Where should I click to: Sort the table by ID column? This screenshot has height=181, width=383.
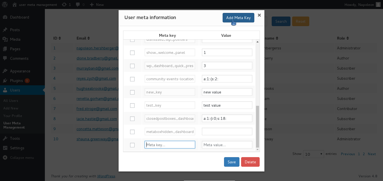click(57, 38)
